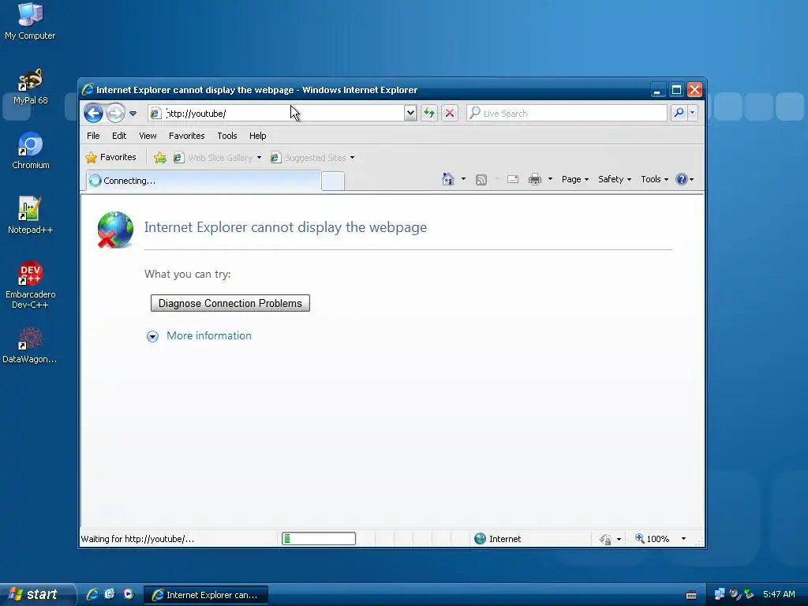Open the Windows start button

pos(38,594)
